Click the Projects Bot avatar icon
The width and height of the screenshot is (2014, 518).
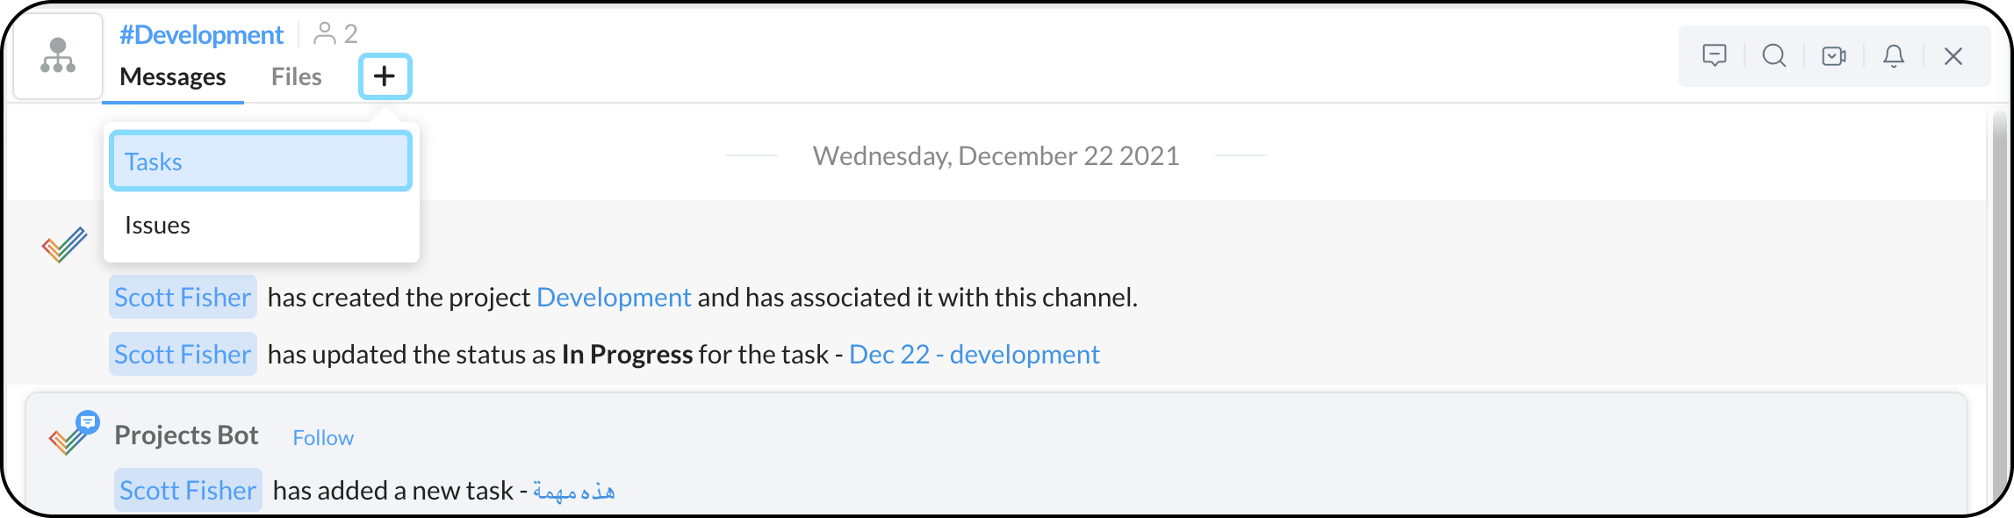73,433
